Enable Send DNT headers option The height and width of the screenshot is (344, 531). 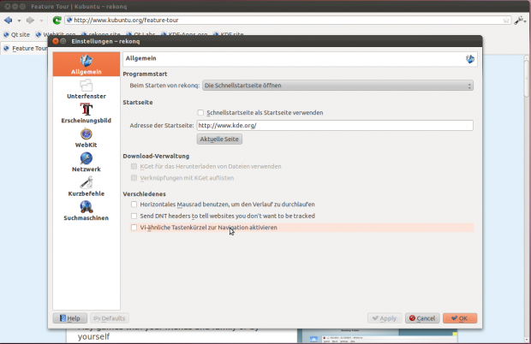133,216
